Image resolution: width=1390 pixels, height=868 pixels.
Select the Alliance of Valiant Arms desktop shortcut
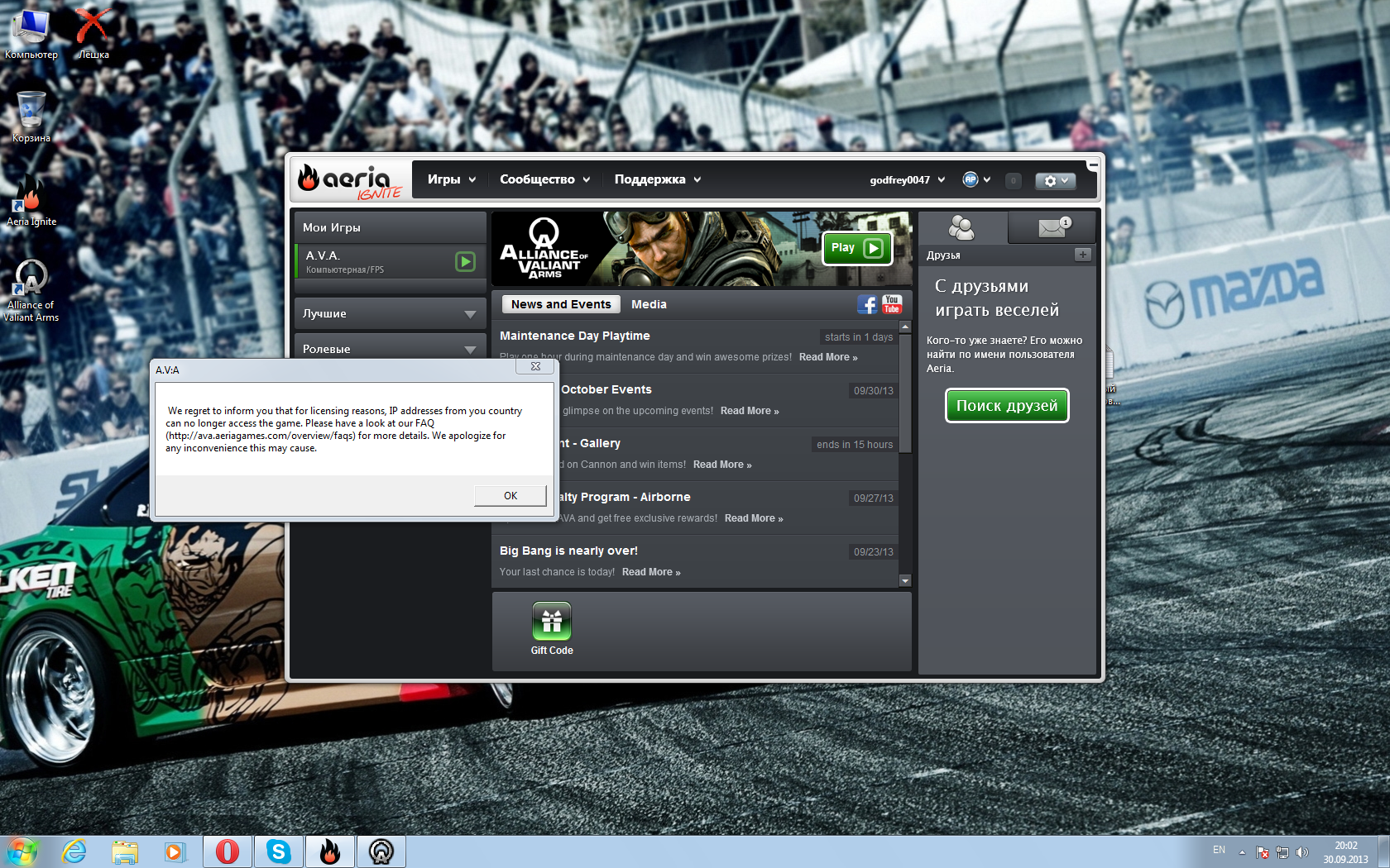31,289
